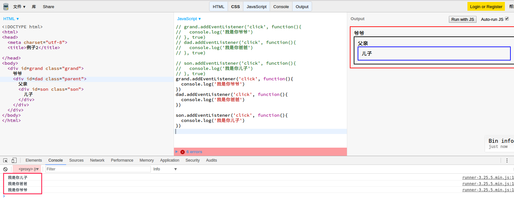This screenshot has height=214, width=514.
Task: Switch to the Sources DevTools tab
Action: point(77,160)
